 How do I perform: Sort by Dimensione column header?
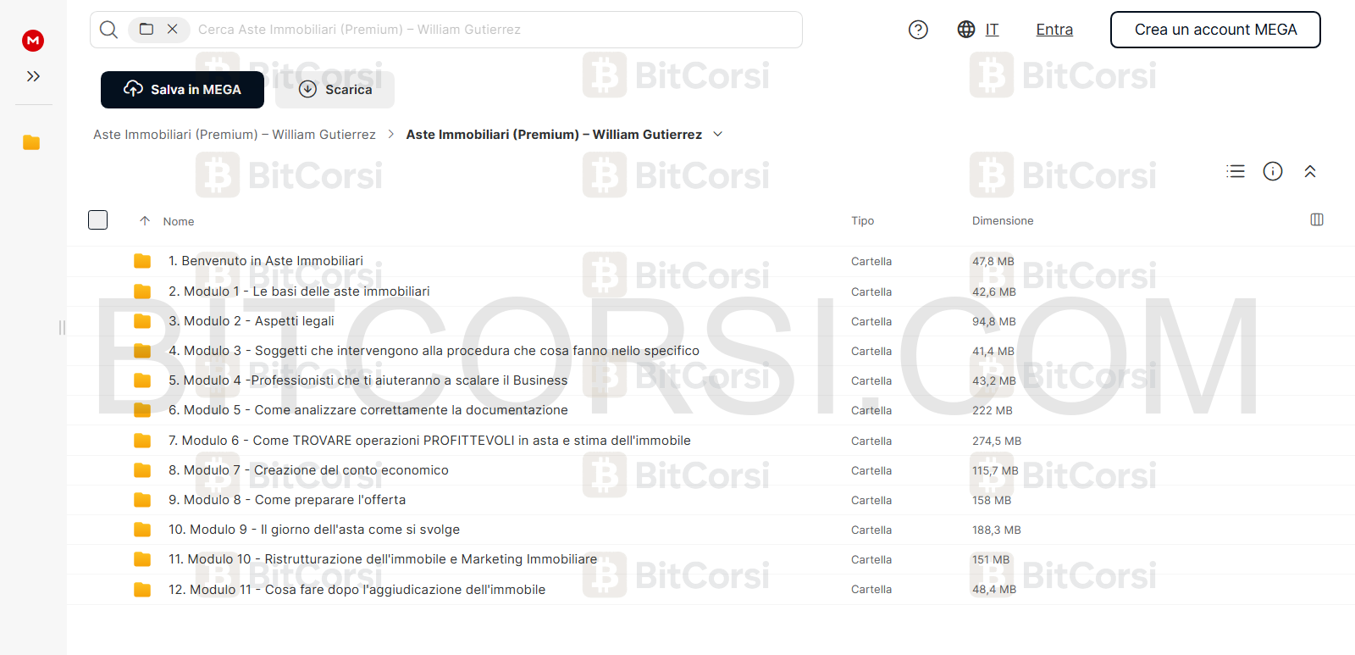coord(1003,220)
